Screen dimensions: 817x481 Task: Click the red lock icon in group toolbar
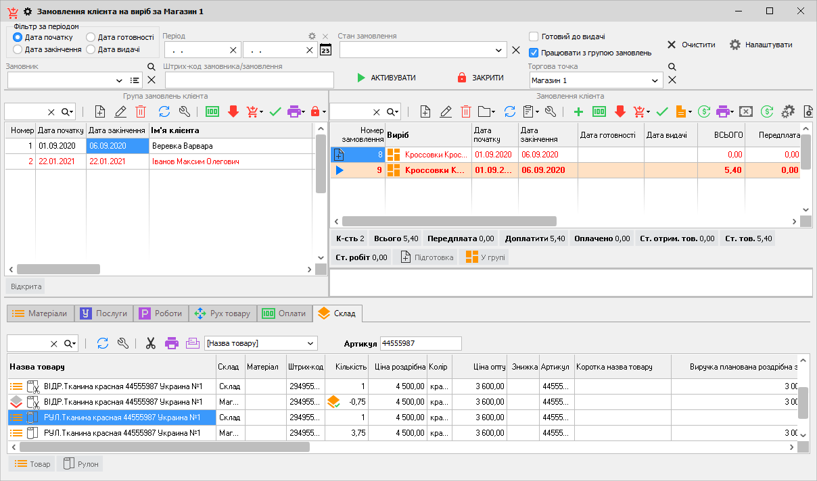point(315,111)
